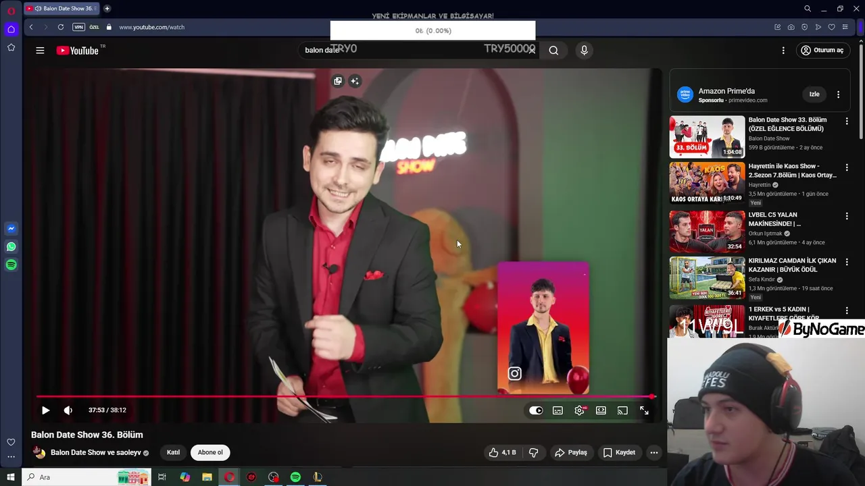Click the sparkle AI icon atop player
The height and width of the screenshot is (486, 865).
pos(355,81)
